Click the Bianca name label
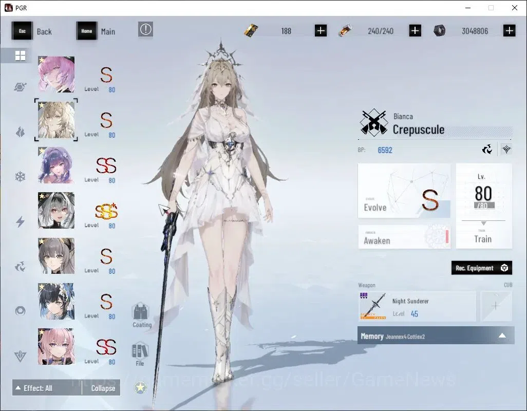The height and width of the screenshot is (411, 527). tap(403, 117)
